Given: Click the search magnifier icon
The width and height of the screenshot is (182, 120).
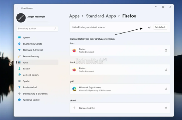Looking at the screenshot, I should pos(55,29).
